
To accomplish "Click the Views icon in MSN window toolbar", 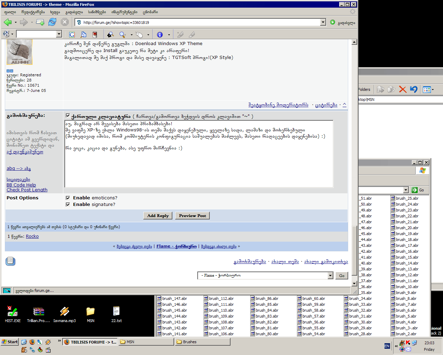I will coord(427,89).
